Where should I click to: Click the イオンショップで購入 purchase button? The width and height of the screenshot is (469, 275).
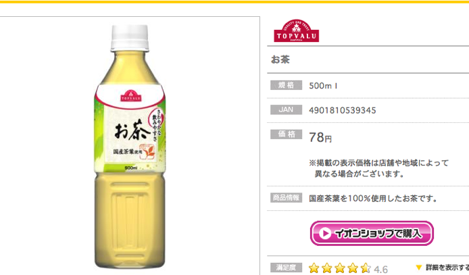(372, 233)
